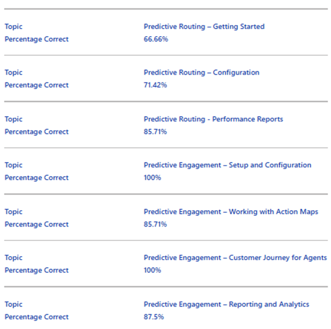Click 'Topic' label beside Reporting and Analytics

point(14,305)
